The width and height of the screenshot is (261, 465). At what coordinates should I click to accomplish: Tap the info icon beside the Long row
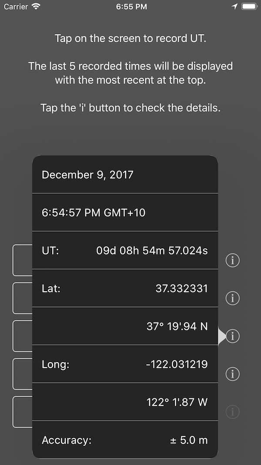[233, 374]
